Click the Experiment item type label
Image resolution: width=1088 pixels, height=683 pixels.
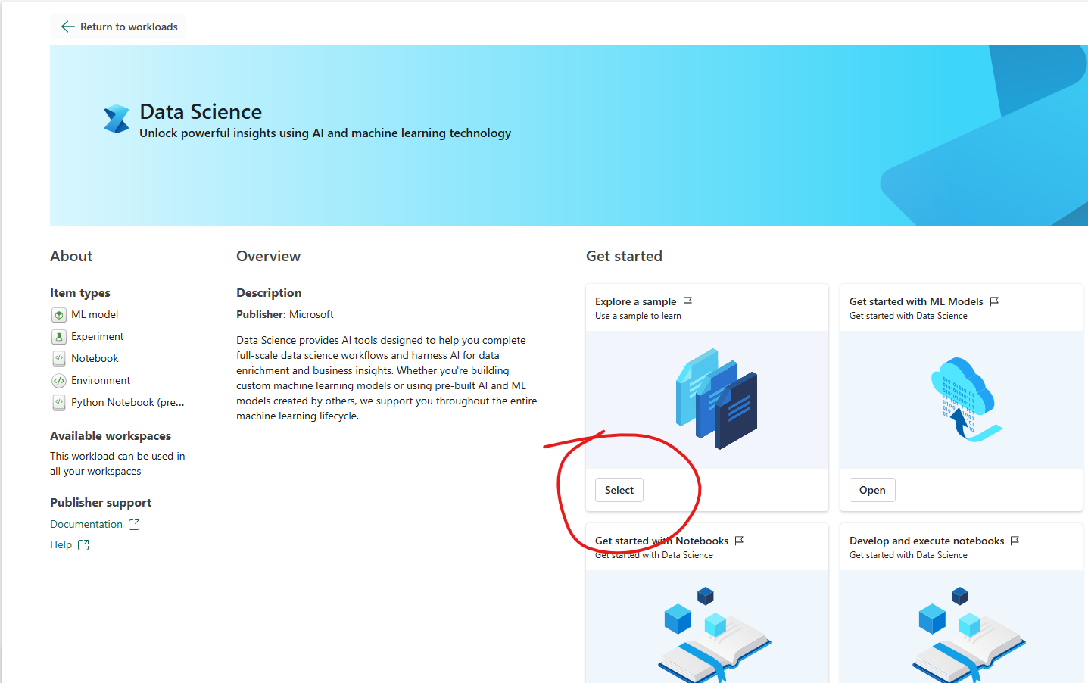coord(98,336)
